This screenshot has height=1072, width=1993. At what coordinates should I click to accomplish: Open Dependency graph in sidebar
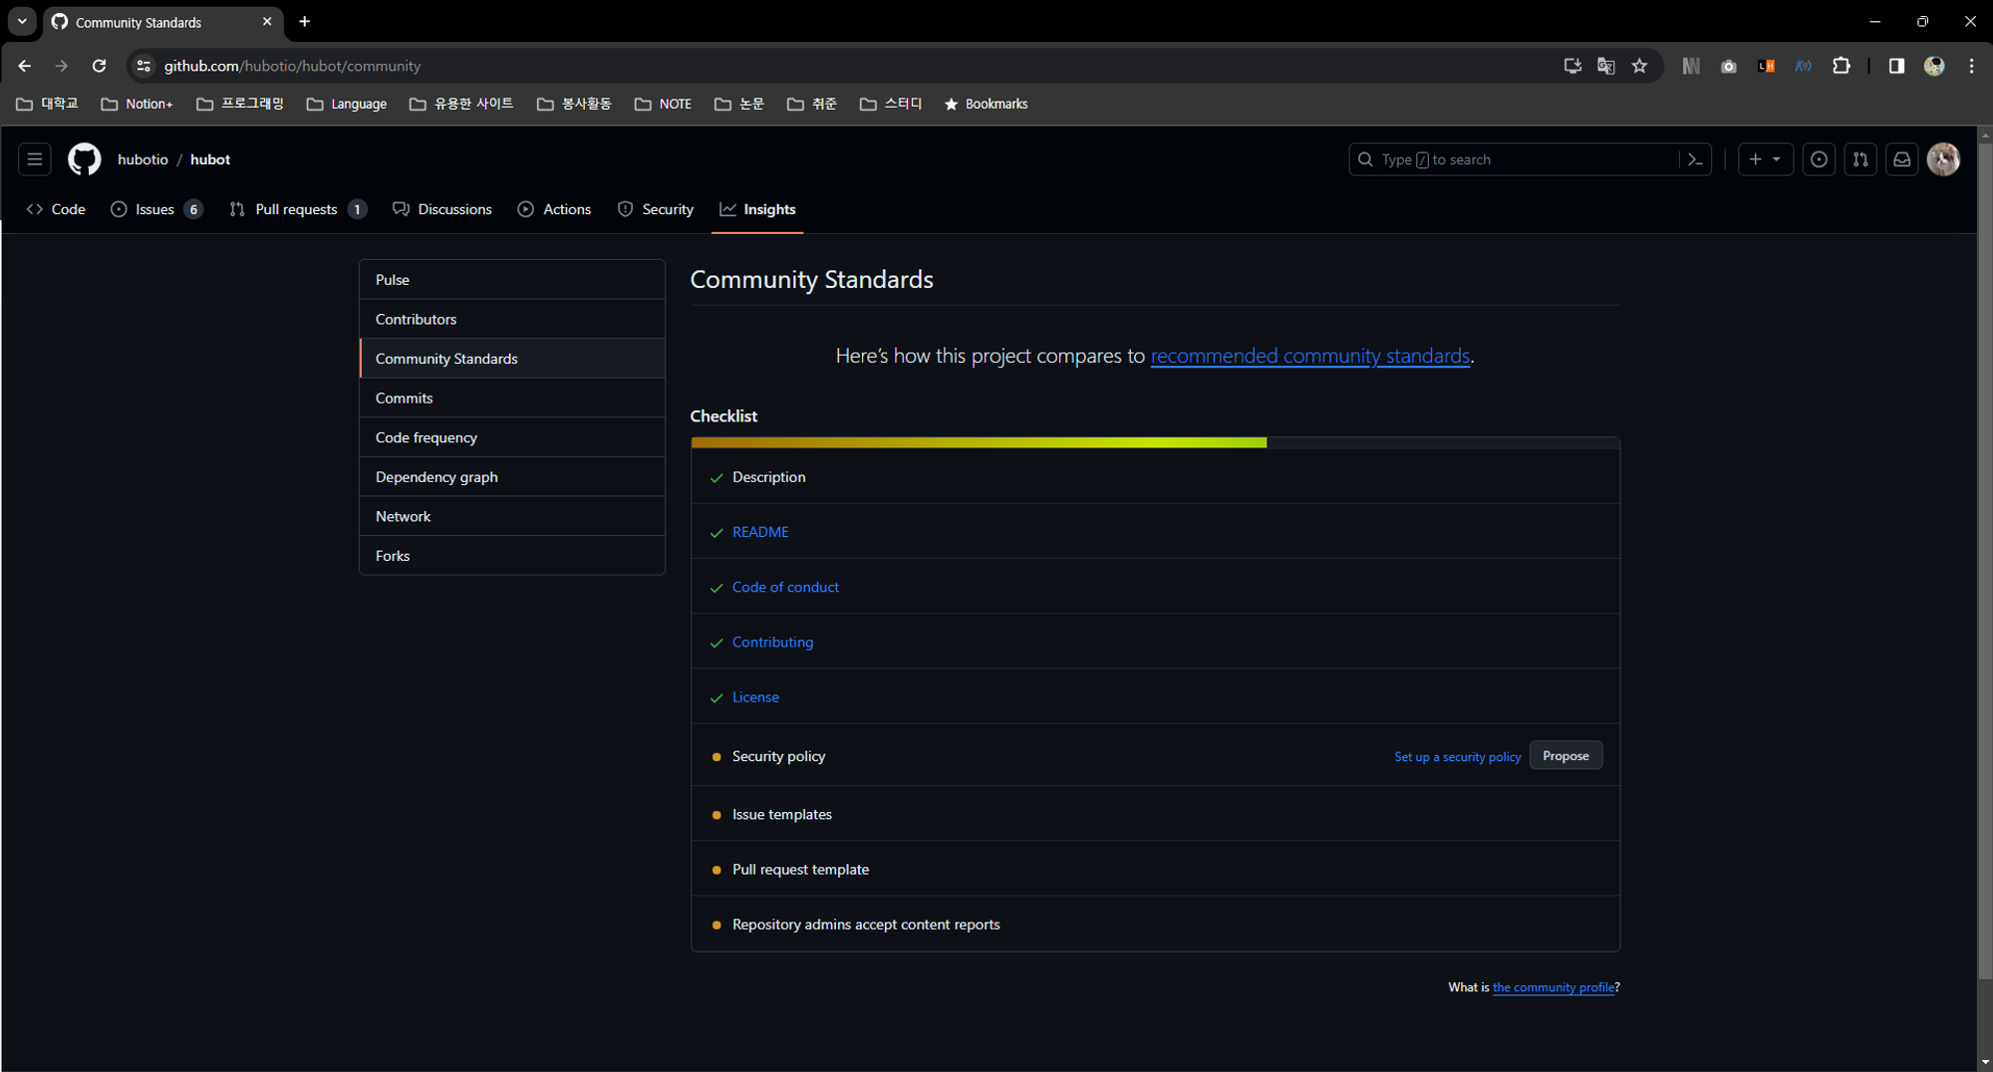coord(512,476)
